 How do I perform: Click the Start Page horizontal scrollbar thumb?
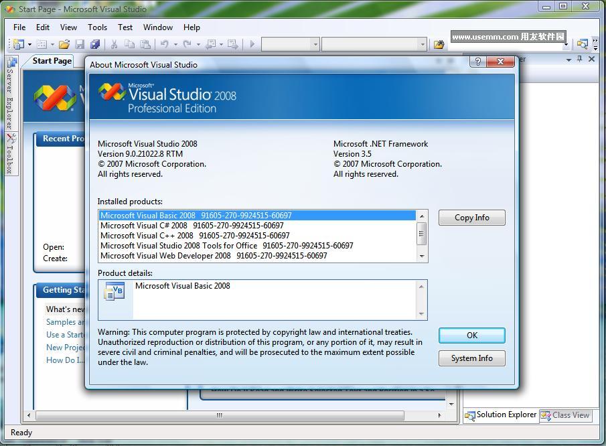(220, 415)
